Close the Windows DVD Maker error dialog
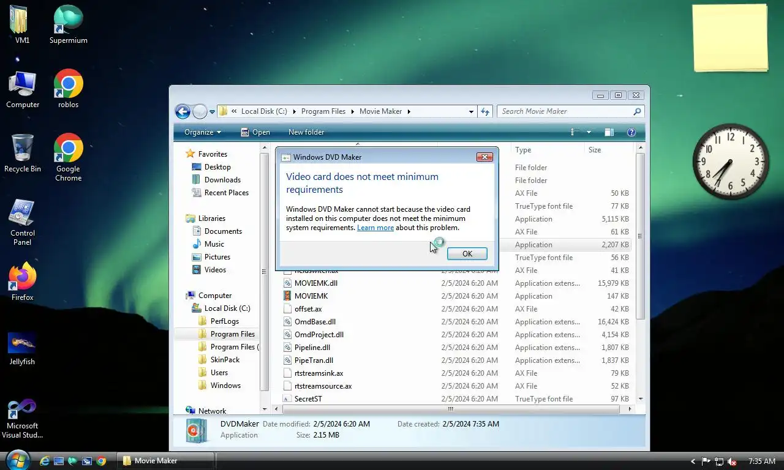 (x=484, y=157)
